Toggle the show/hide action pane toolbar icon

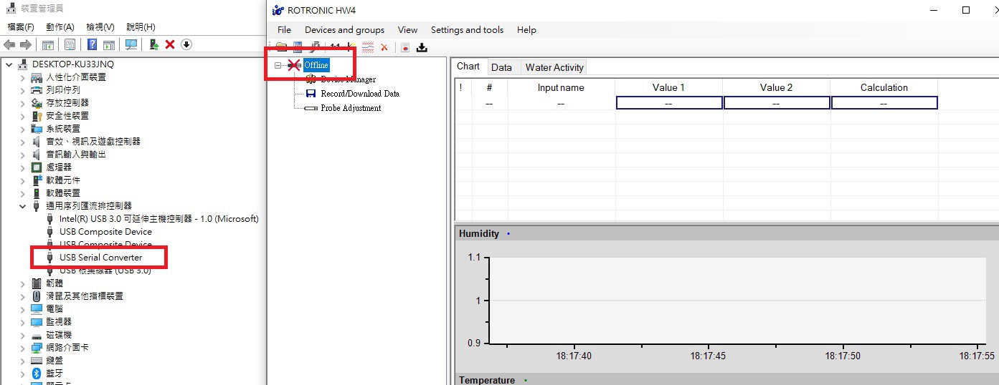(109, 44)
